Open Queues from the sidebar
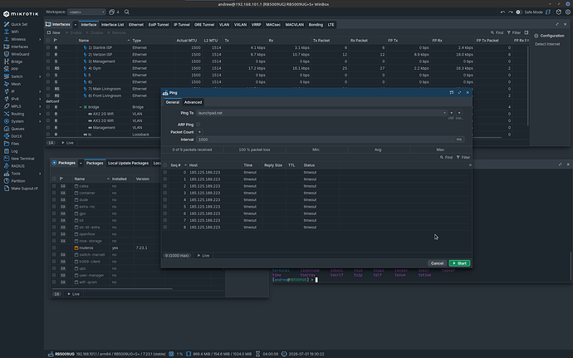The image size is (573, 358). pyautogui.click(x=17, y=129)
